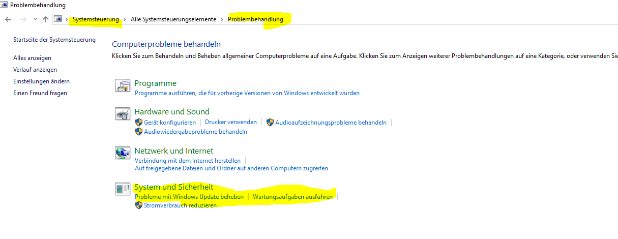Click the Problembehandlung title bar window icon
This screenshot has height=239, width=618.
coord(5,5)
